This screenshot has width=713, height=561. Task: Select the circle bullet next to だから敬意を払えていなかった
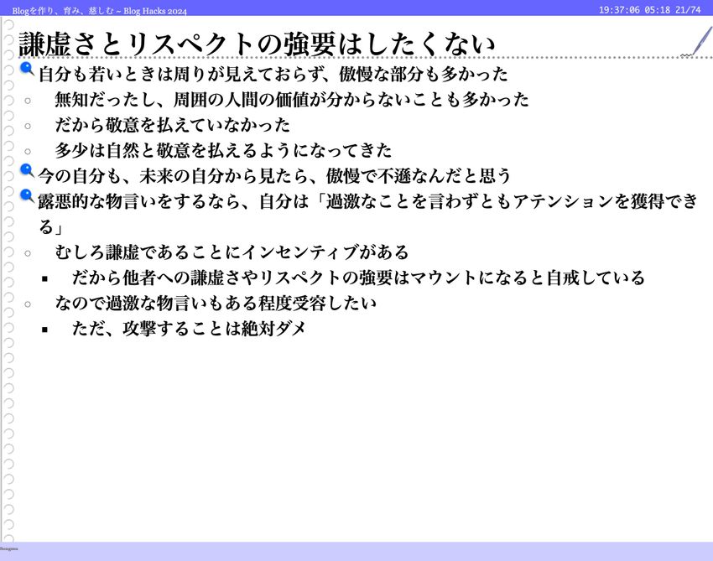tap(28, 126)
